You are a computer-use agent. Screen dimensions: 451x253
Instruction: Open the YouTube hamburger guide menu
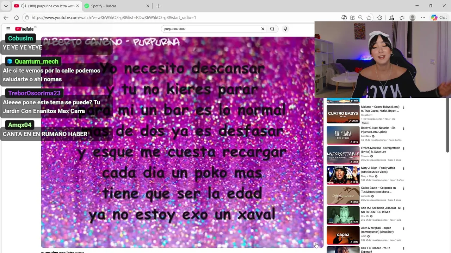(x=8, y=29)
